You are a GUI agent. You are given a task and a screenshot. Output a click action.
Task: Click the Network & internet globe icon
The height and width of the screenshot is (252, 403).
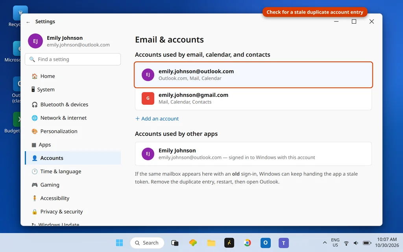coord(35,118)
